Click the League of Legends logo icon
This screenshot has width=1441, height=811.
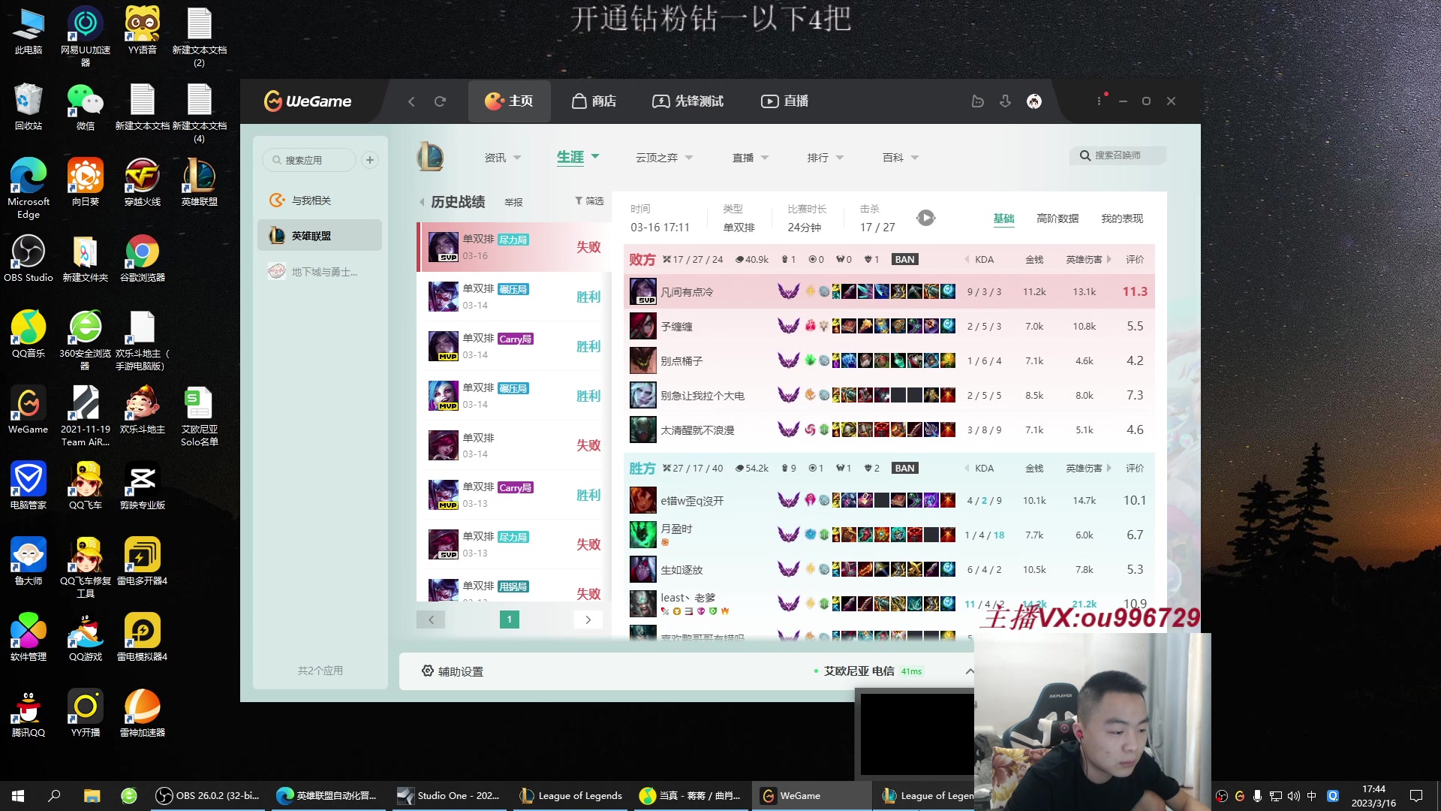(431, 157)
